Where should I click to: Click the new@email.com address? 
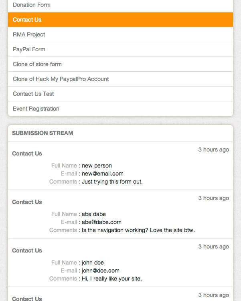[x=103, y=174]
